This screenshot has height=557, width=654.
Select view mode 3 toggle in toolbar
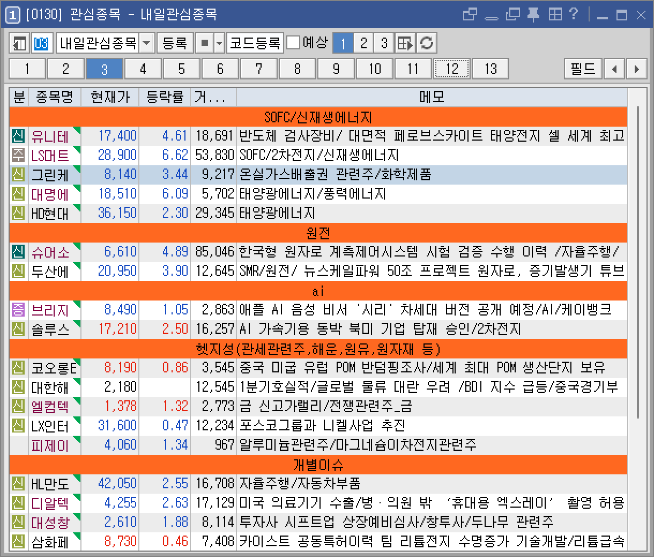coord(384,43)
